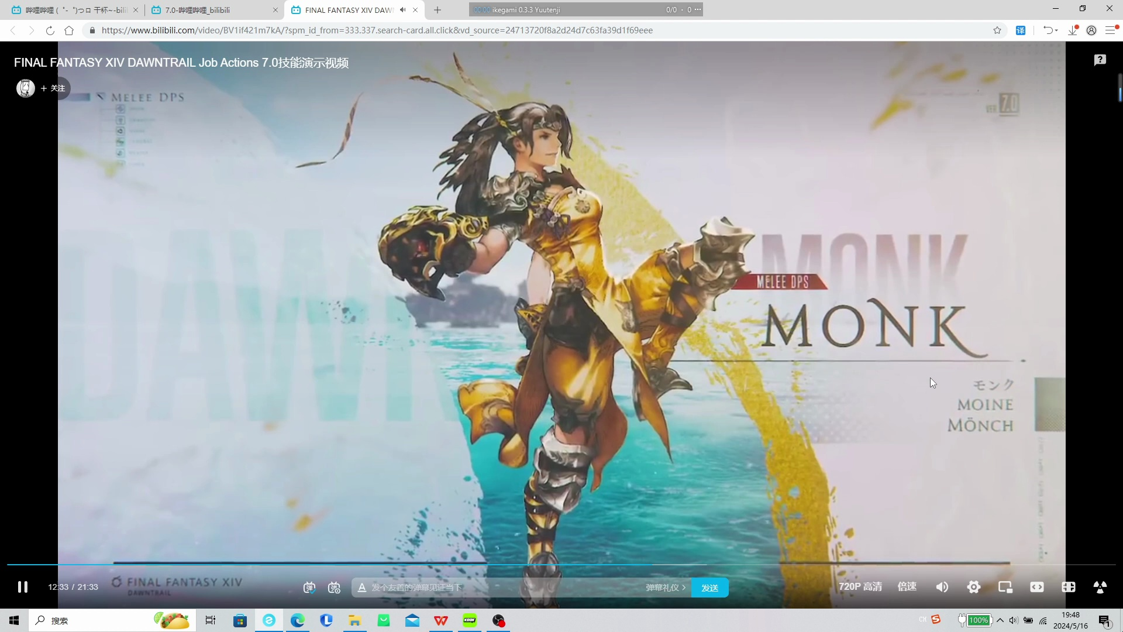Open the browser downloads panel
This screenshot has height=632, width=1123.
tap(1073, 30)
